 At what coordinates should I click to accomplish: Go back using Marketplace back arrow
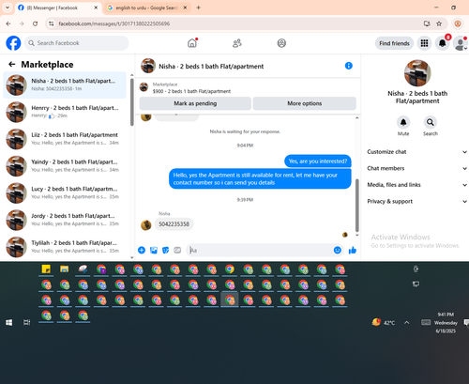click(x=12, y=64)
